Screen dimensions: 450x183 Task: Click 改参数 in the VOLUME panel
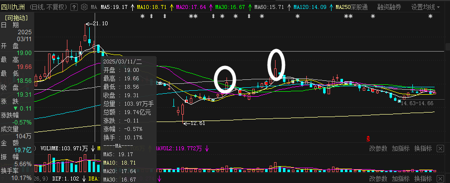[378, 148]
